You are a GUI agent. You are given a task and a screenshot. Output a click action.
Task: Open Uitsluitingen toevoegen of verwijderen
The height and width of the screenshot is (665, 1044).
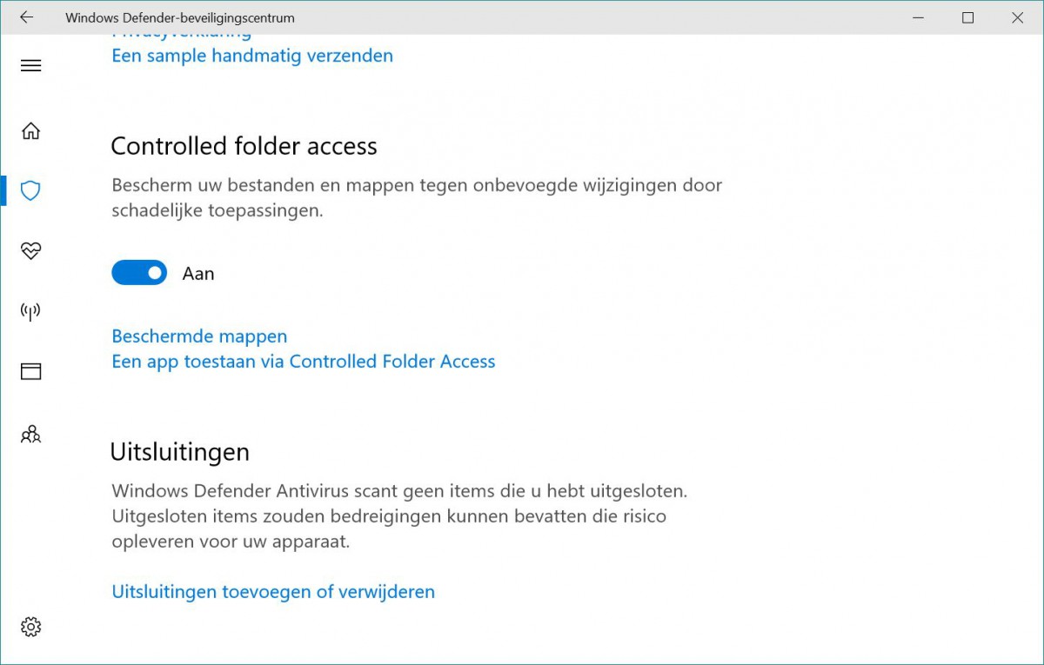(x=272, y=591)
